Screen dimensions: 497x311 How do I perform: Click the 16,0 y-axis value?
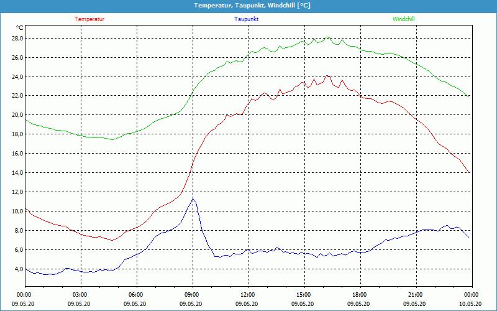pos(16,154)
